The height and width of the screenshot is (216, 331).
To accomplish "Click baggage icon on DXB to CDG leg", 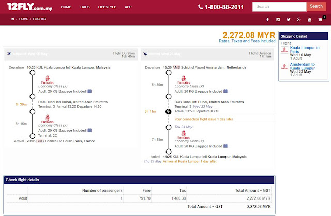I will tap(89, 130).
